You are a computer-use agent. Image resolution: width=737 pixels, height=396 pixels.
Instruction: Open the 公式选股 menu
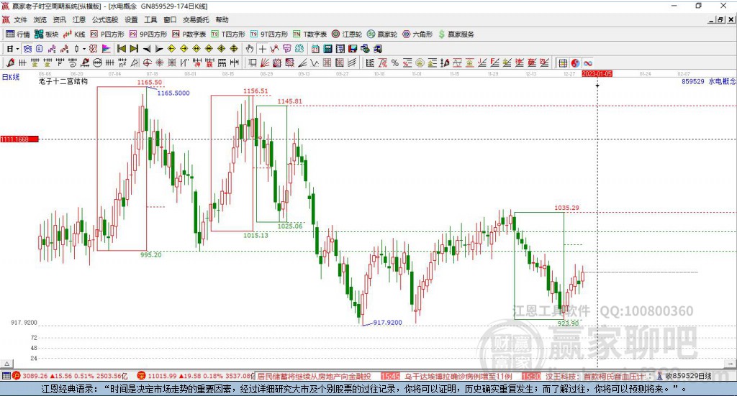[105, 19]
